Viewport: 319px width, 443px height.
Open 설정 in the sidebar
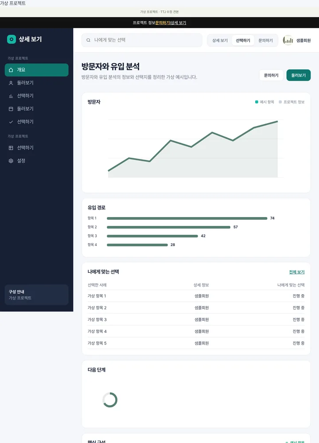(36, 161)
